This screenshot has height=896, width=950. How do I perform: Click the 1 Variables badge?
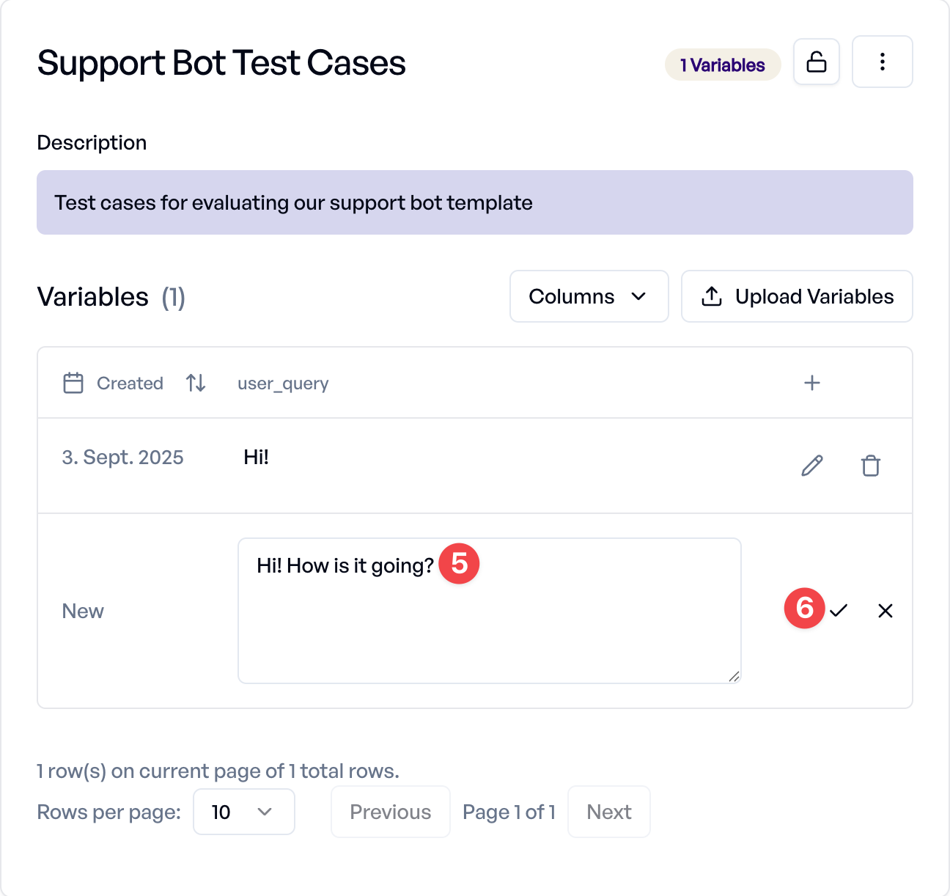point(723,65)
